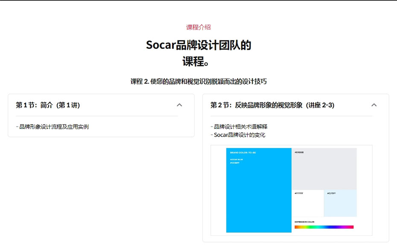Click the heading Socar品牌设计团队的课程。
This screenshot has width=397, height=245.
click(x=198, y=53)
